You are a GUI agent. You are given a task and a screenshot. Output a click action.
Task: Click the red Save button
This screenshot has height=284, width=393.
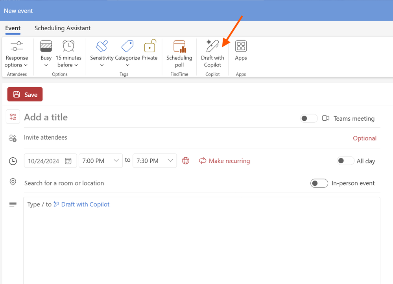[x=25, y=94]
